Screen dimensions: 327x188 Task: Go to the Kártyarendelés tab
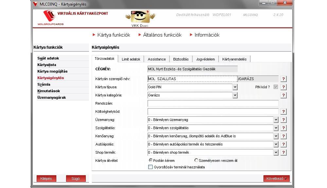pyautogui.click(x=234, y=59)
